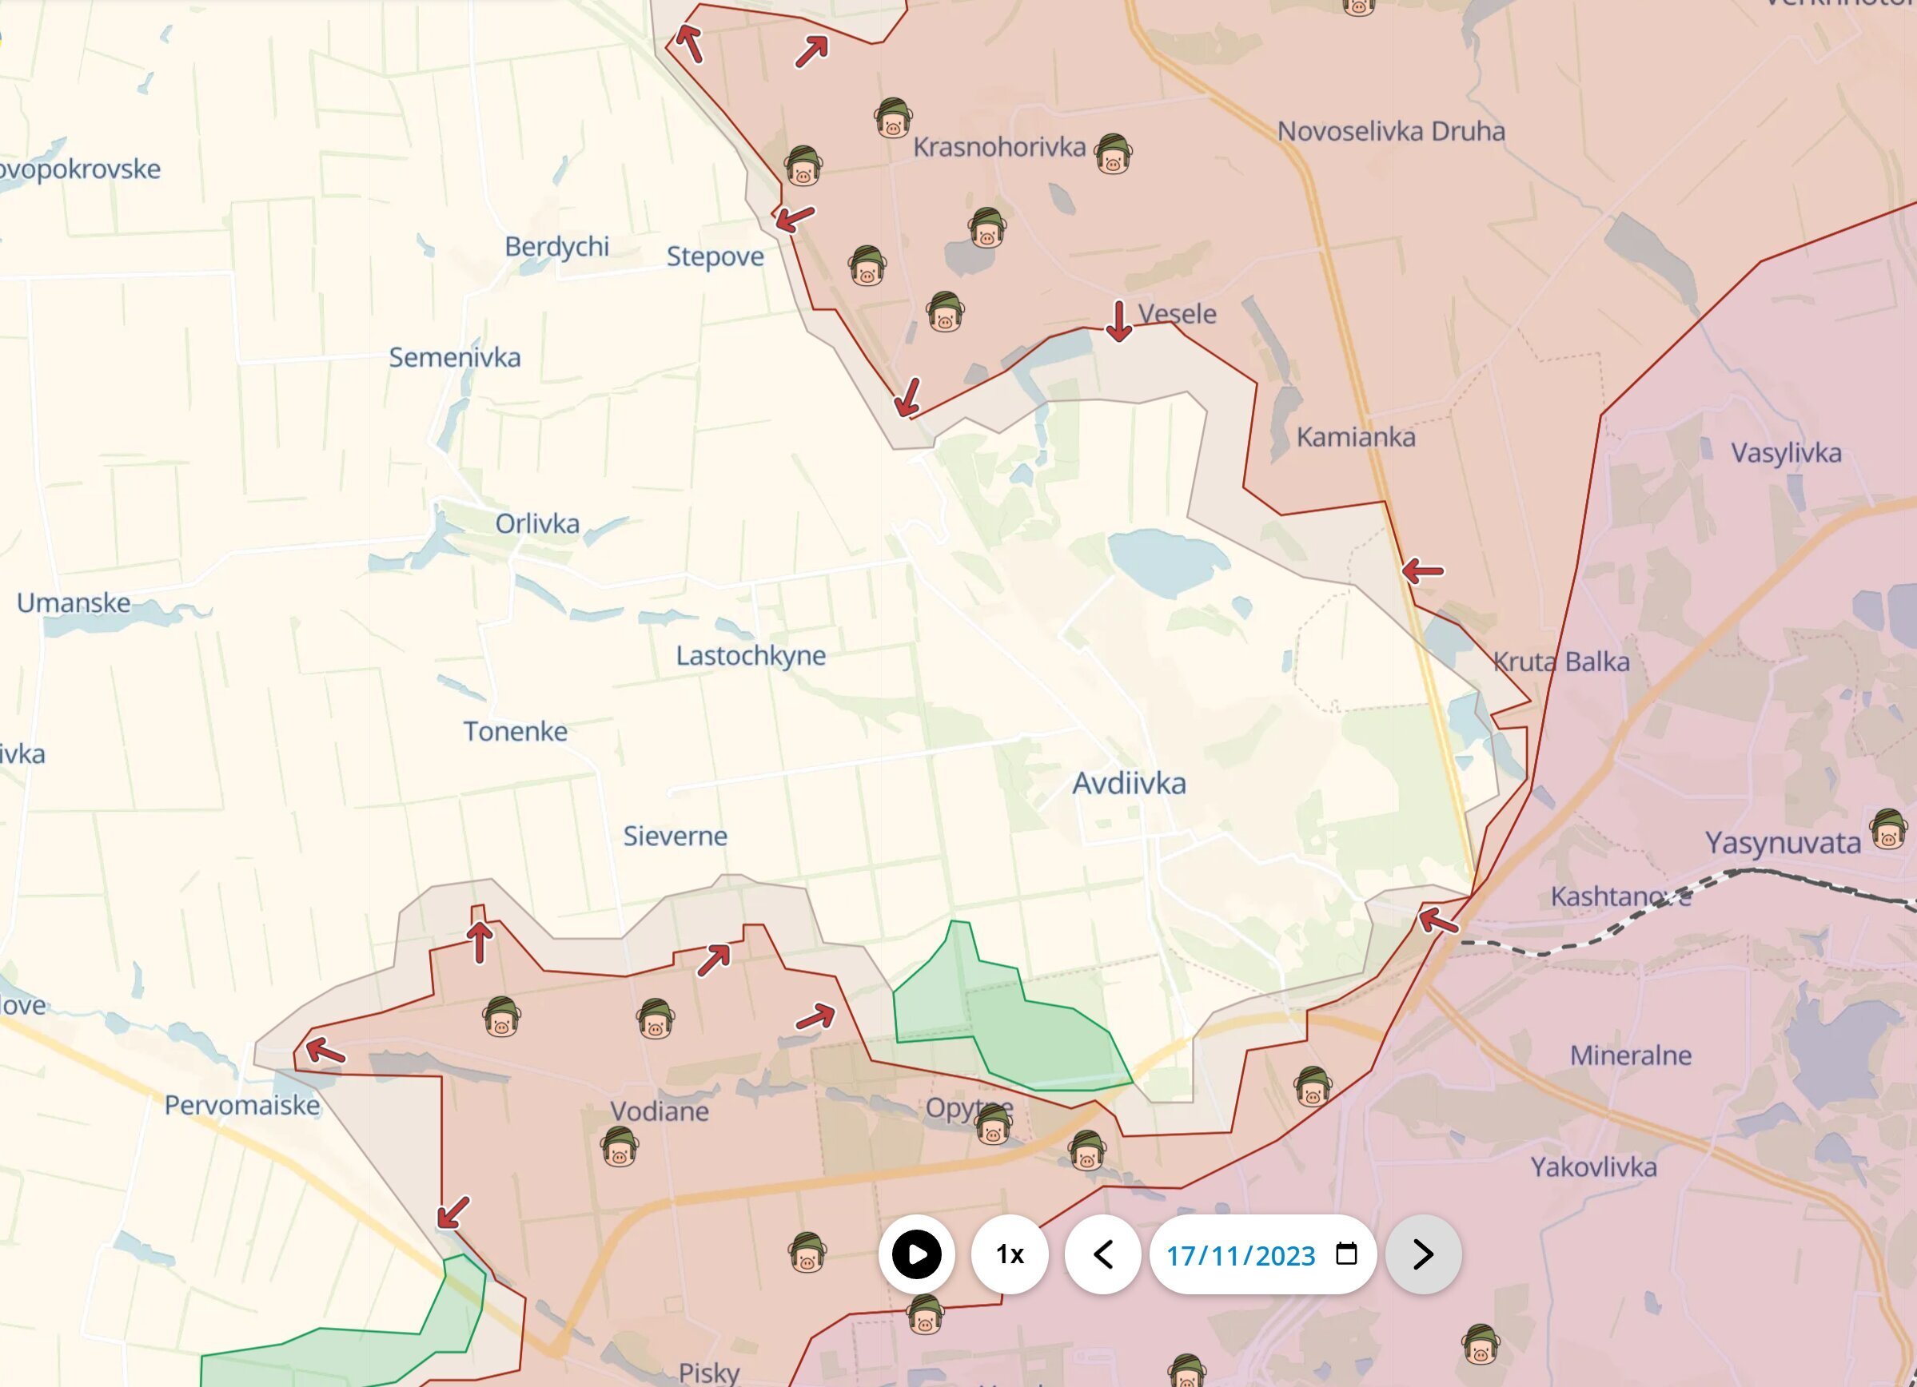Click the Lastochkyne village label

coord(751,655)
